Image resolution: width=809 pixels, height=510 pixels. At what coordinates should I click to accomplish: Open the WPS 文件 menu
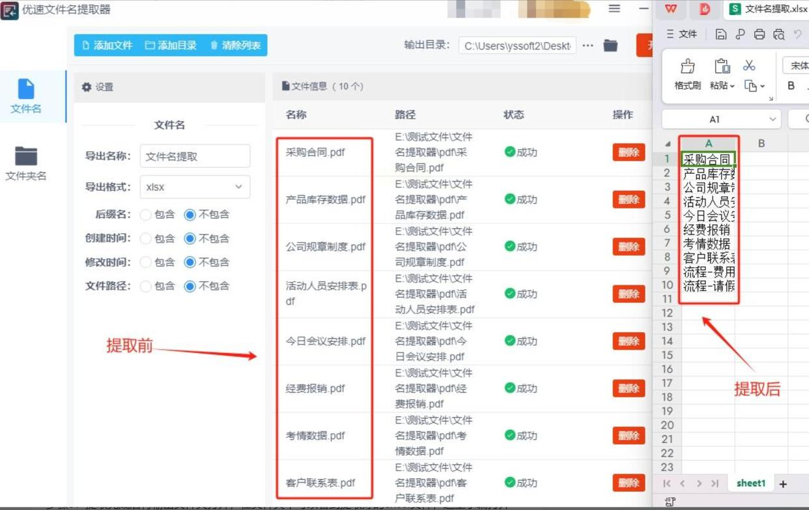coord(682,35)
